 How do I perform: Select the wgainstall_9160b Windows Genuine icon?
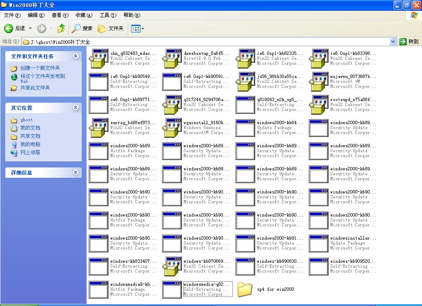172,128
